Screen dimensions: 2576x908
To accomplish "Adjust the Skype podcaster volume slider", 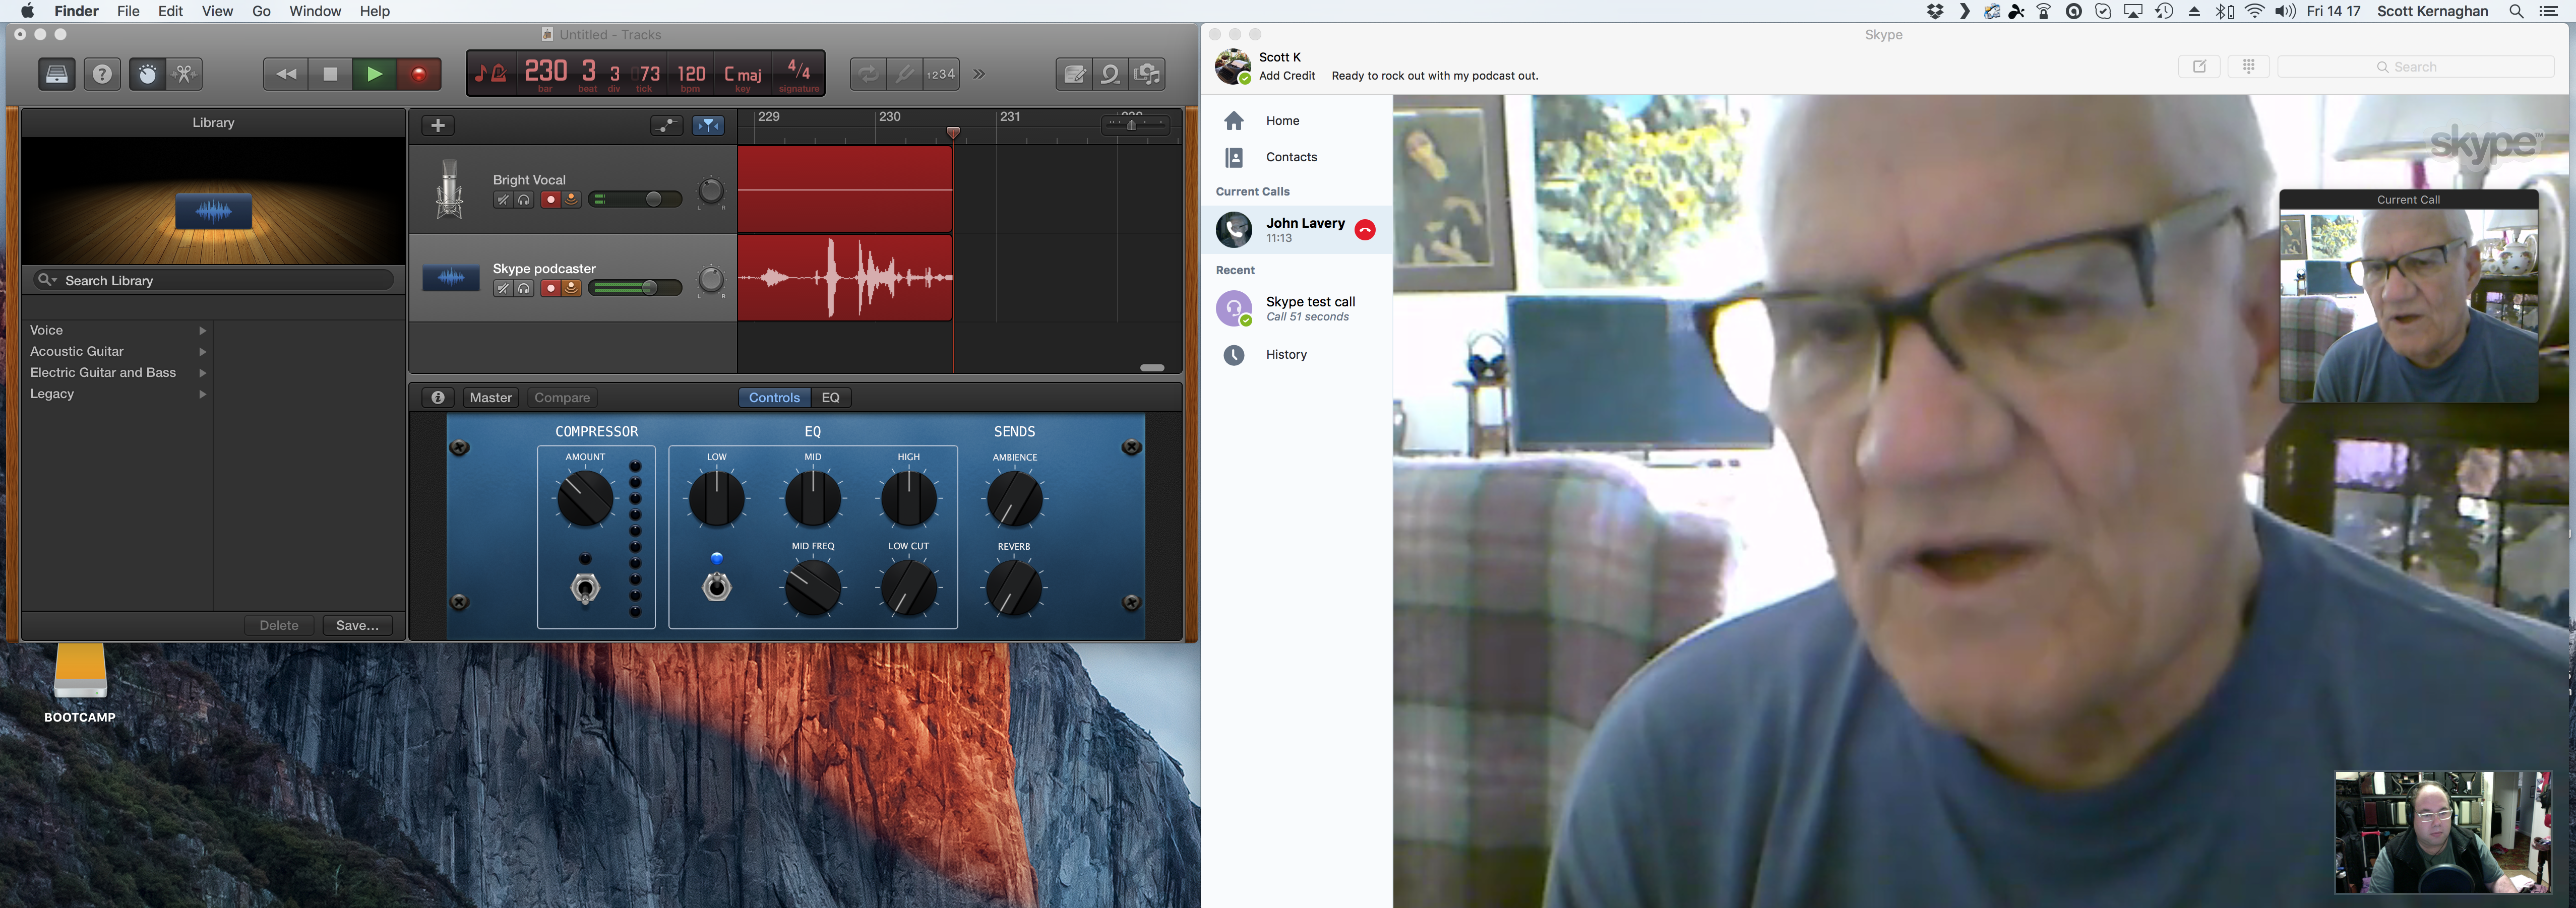I will coord(649,289).
